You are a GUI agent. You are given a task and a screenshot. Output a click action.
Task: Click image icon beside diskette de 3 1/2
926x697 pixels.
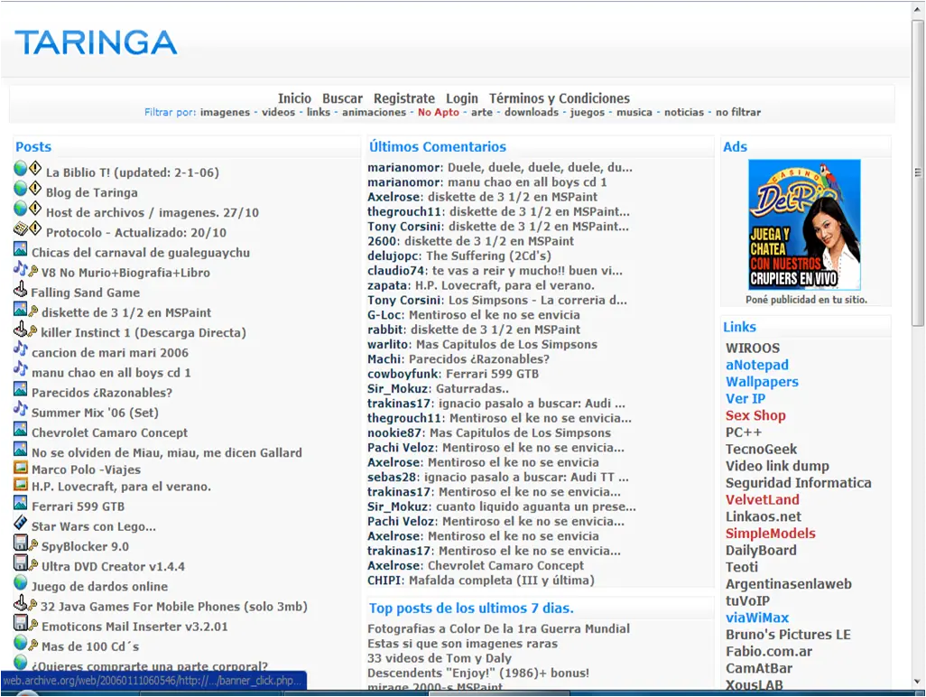pos(21,310)
